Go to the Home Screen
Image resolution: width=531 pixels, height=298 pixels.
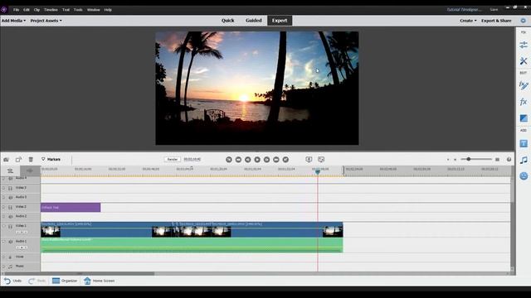point(100,281)
